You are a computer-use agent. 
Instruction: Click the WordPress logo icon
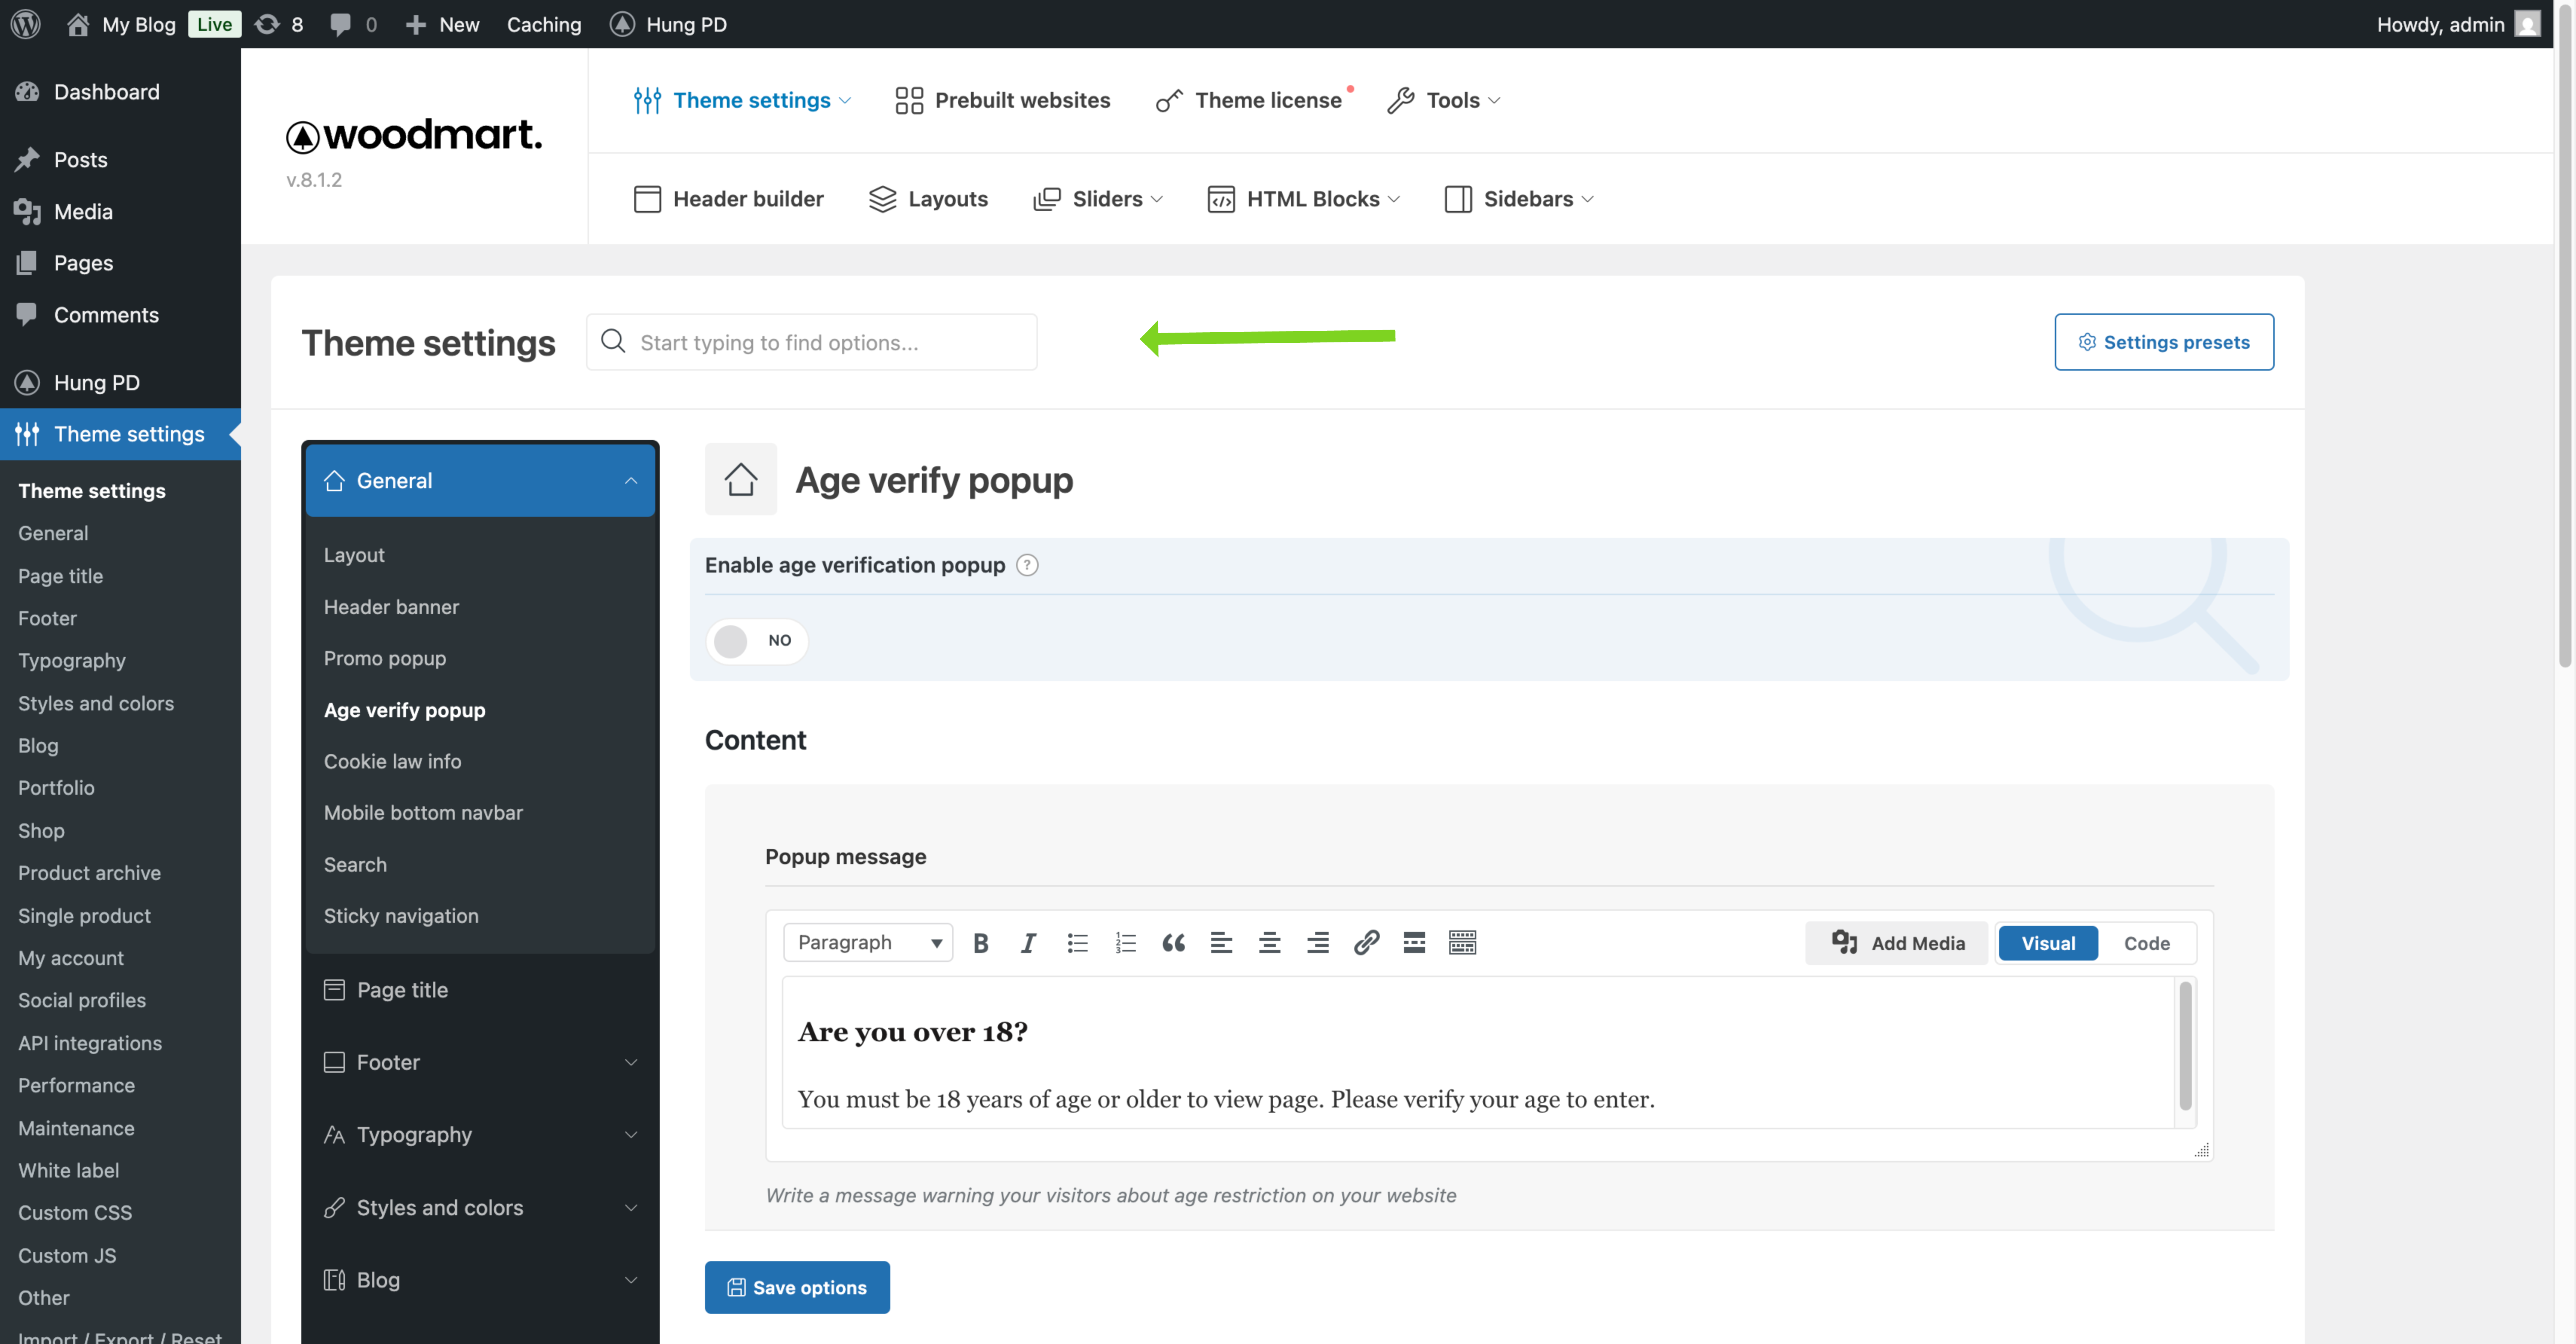point(26,24)
